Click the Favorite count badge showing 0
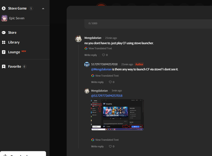 [x=24, y=67]
